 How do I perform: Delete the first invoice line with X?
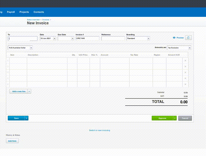[185, 61]
